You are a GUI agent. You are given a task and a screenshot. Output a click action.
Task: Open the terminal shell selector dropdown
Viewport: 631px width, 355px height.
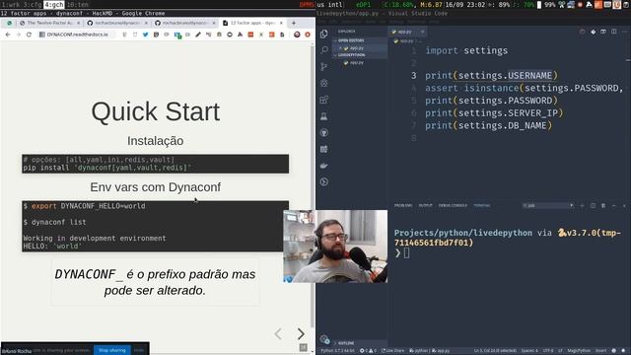coord(548,206)
